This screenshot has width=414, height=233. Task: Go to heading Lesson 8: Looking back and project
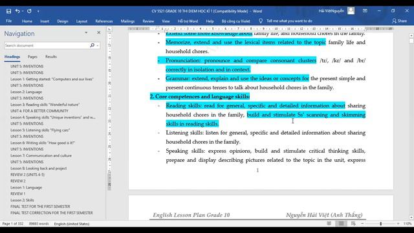click(x=39, y=168)
